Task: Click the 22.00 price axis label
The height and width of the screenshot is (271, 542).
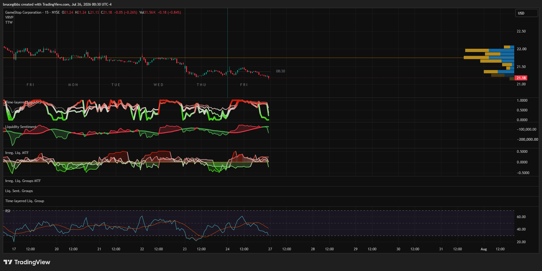Action: pos(521,49)
